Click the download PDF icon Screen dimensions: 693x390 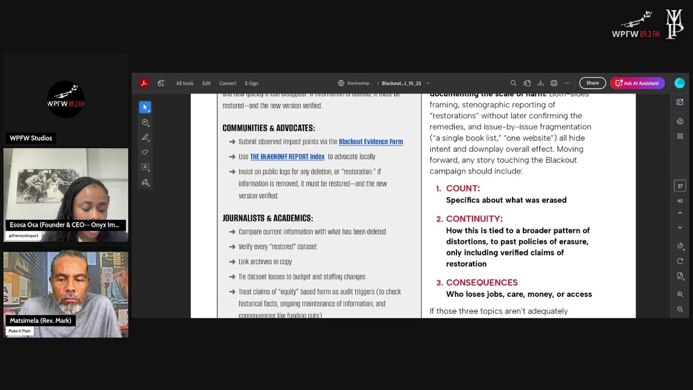tap(540, 83)
